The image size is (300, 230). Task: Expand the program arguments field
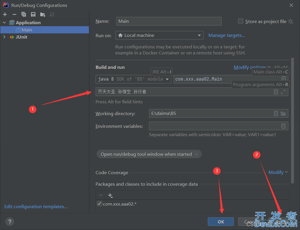(x=283, y=92)
